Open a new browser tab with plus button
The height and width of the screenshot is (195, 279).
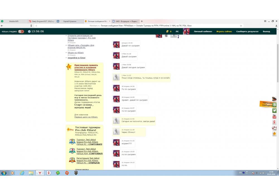pos(142,21)
